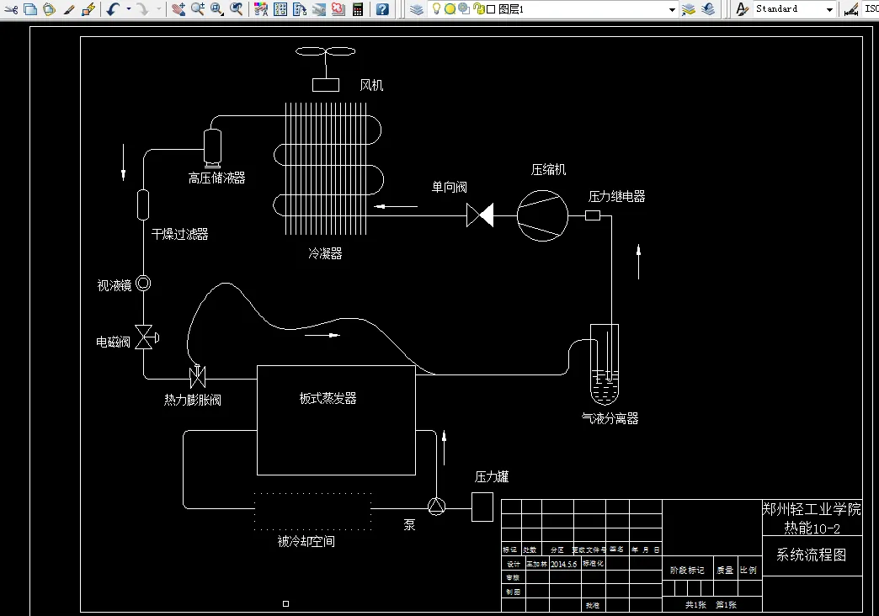Select the 被冷却空间 label text
Viewport: 879px width, 616px height.
[306, 541]
